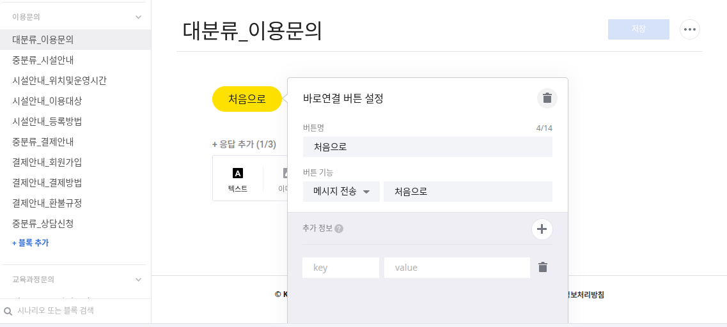Open the 결제안내_환불규정 block
Viewport: 727px width, 327px height.
(x=47, y=203)
